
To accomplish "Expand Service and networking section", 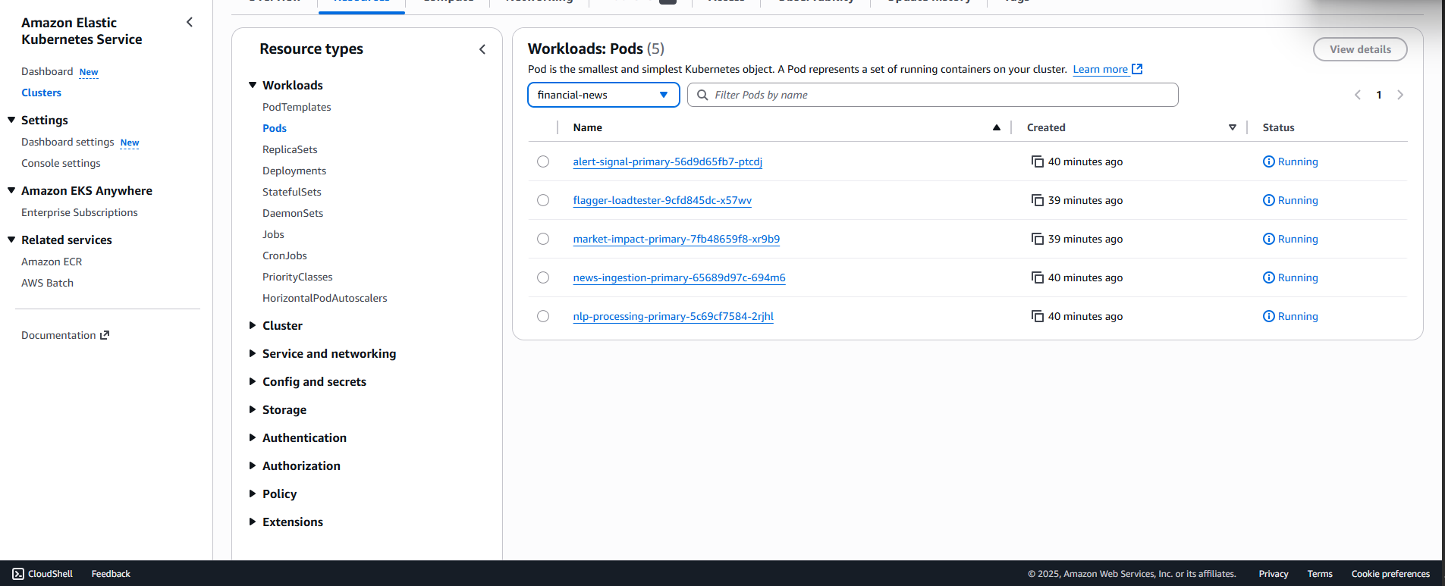I will [253, 353].
